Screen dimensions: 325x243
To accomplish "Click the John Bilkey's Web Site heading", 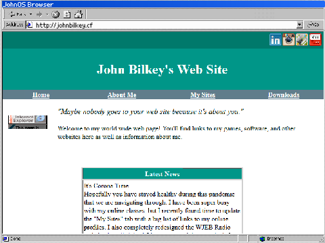I will tap(162, 70).
